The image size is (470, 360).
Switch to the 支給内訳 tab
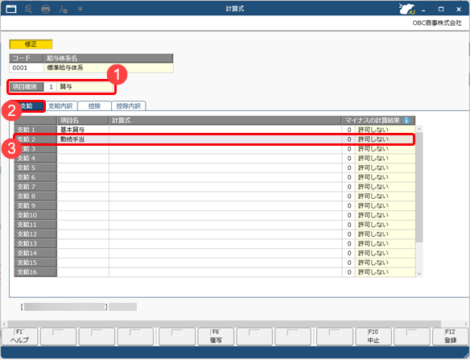60,106
